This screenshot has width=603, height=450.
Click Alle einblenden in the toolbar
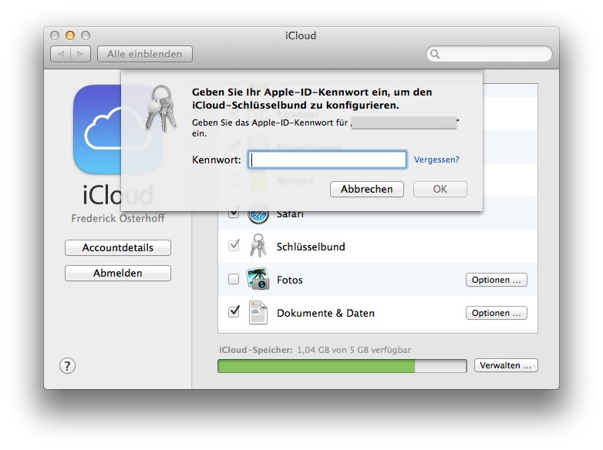(x=145, y=54)
